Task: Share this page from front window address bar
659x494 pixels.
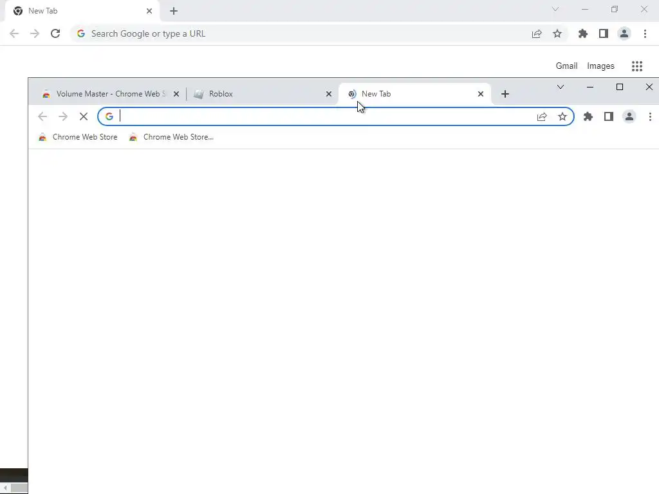Action: point(542,116)
